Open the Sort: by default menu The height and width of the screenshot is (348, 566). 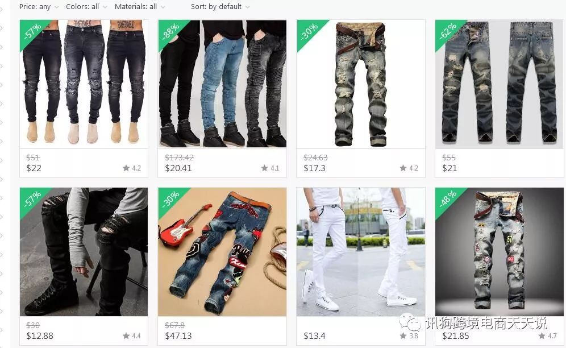(220, 6)
